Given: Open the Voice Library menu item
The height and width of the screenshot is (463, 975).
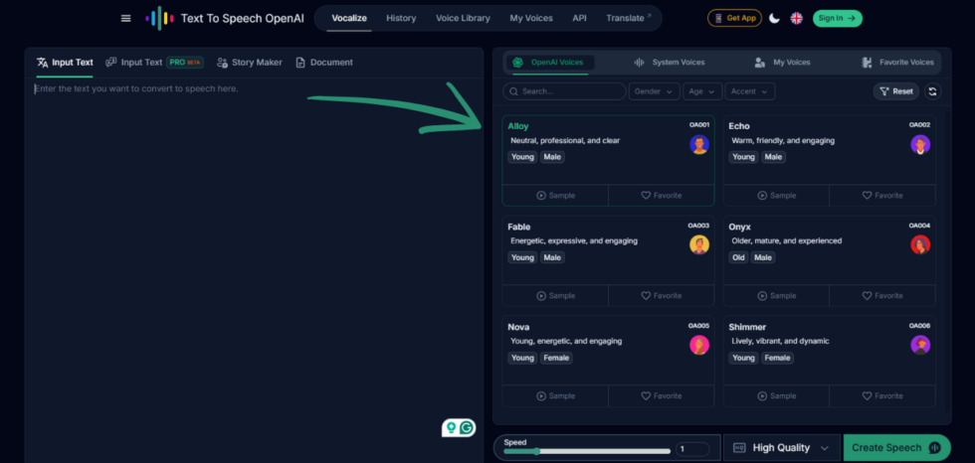Looking at the screenshot, I should 463,18.
